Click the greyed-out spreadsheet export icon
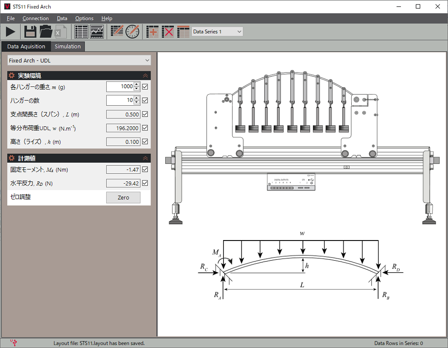 point(60,31)
